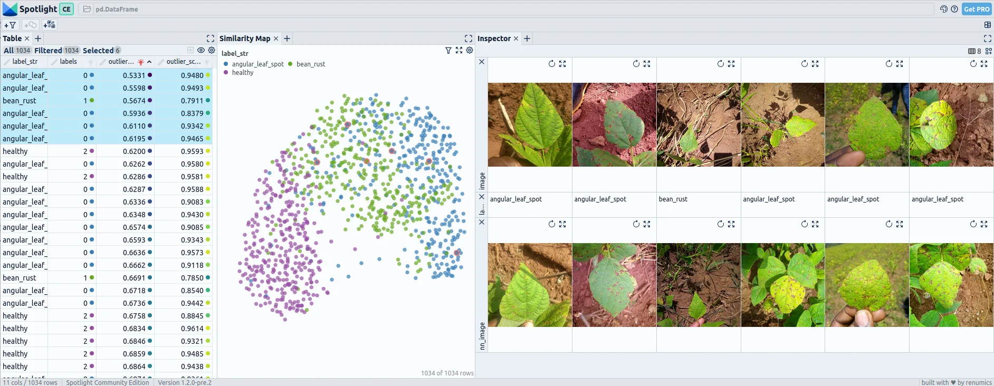Screen dimensions: 994x386
Task: Toggle the outlier column highlight lightbulb
Action: coord(141,62)
